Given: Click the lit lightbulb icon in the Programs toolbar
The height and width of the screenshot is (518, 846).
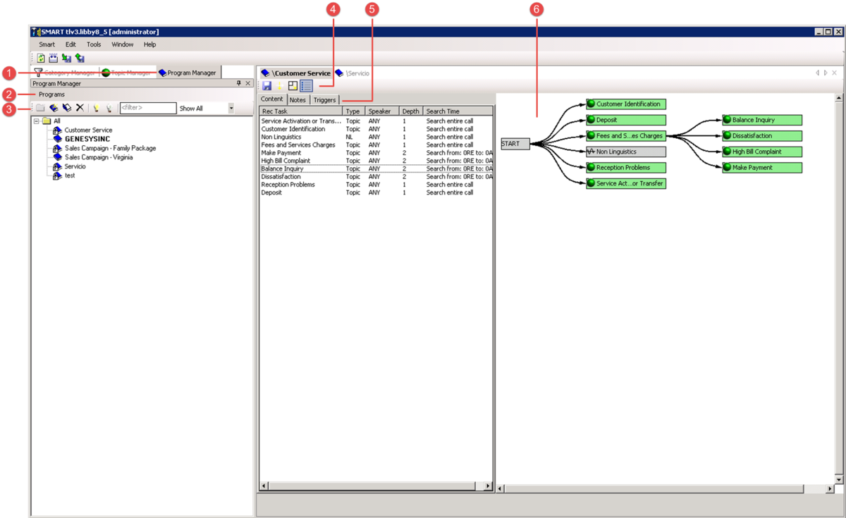Looking at the screenshot, I should (97, 107).
